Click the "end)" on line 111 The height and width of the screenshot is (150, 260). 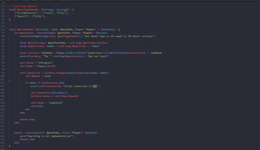point(23,113)
